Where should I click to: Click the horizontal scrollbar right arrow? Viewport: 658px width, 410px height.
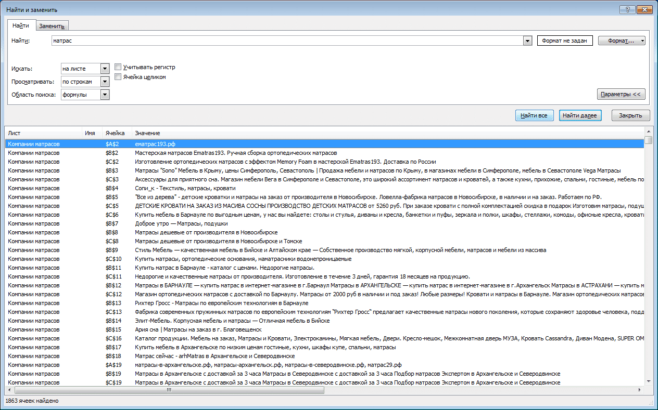click(x=640, y=390)
